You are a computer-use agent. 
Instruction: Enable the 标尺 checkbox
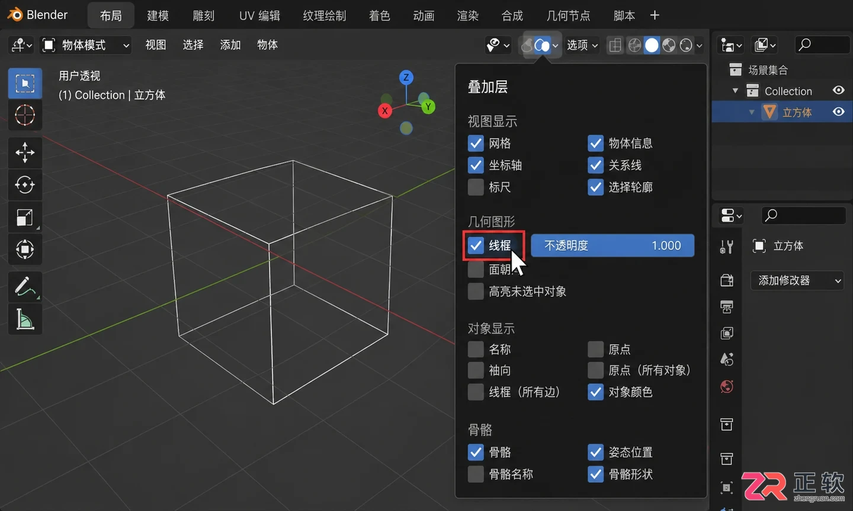pos(476,187)
